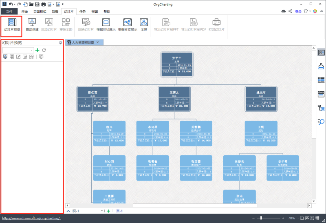Select 根据分支展示 in the ribbon

click(128, 25)
